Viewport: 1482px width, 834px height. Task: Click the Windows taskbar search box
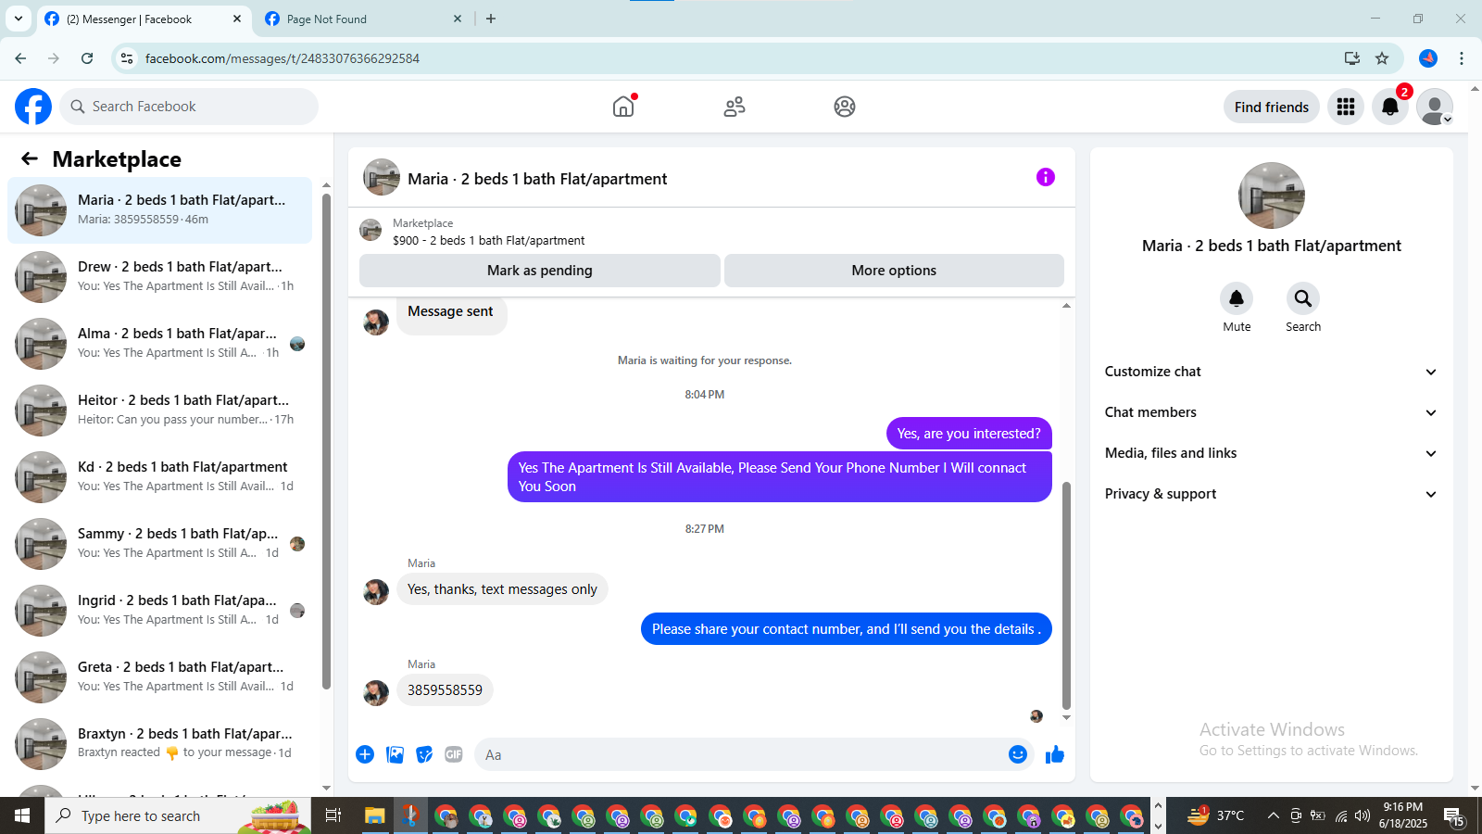tap(178, 815)
